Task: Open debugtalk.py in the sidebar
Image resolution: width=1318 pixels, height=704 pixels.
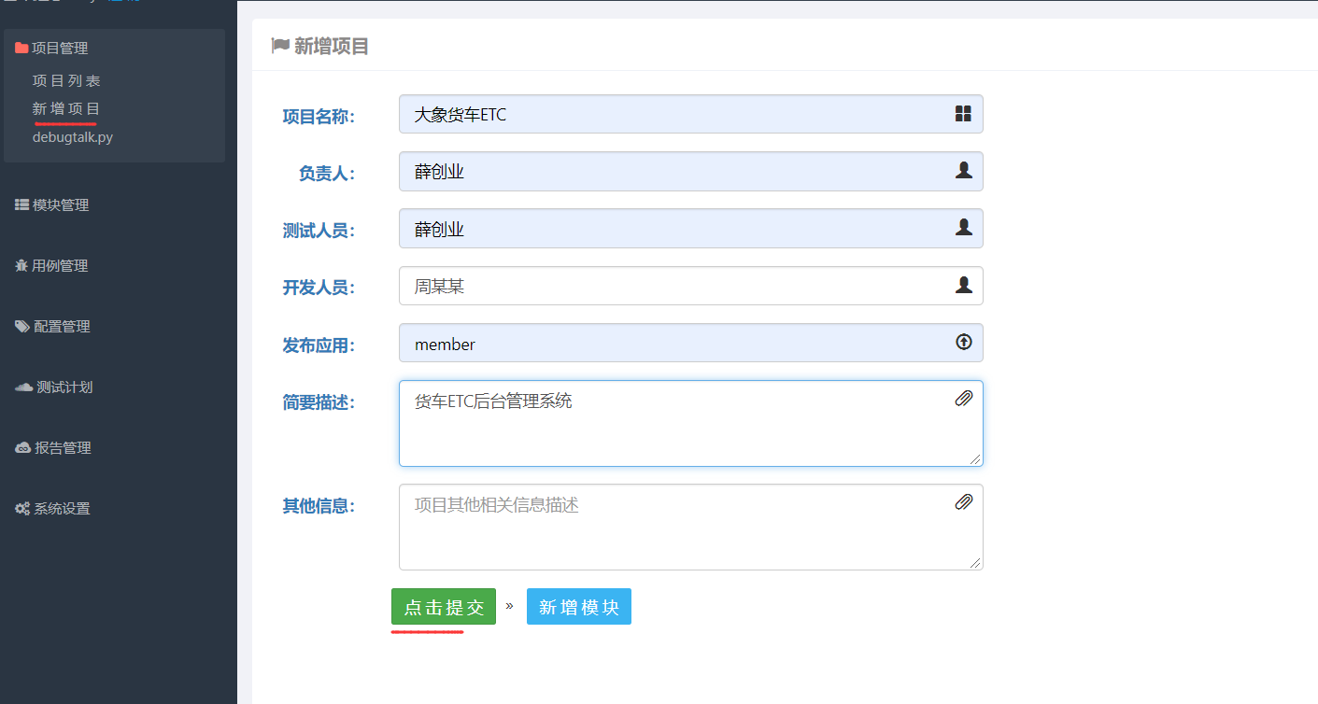Action: pos(73,137)
